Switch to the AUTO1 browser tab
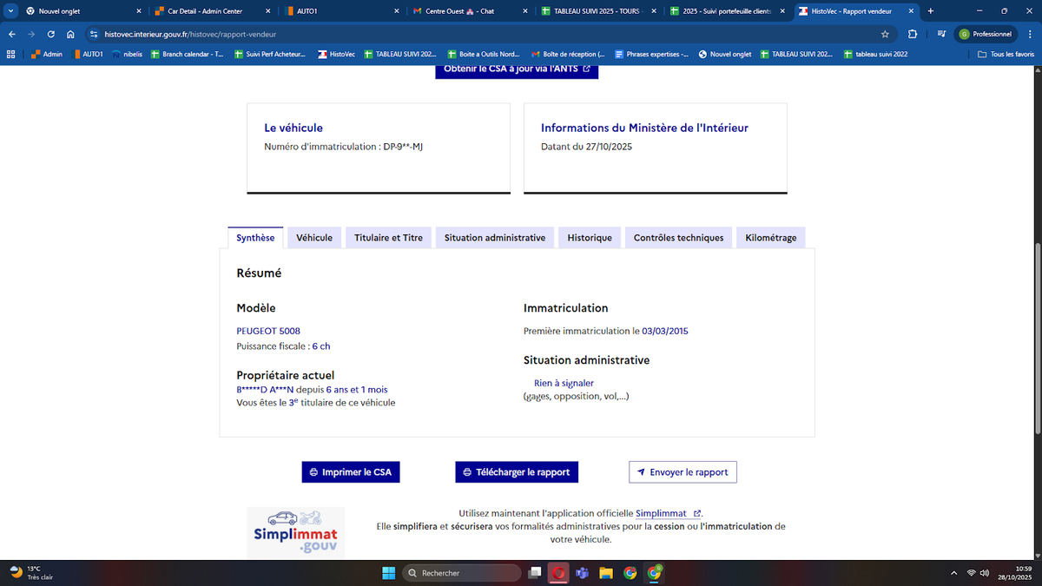The height and width of the screenshot is (586, 1042). tap(340, 11)
